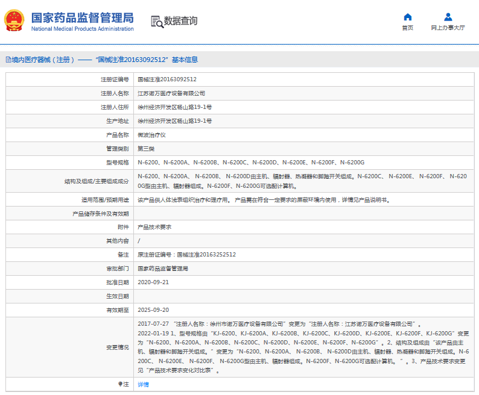Viewport: 479px width, 395px height.
Task: Click the 其他内容 row label
Action: click(x=118, y=241)
